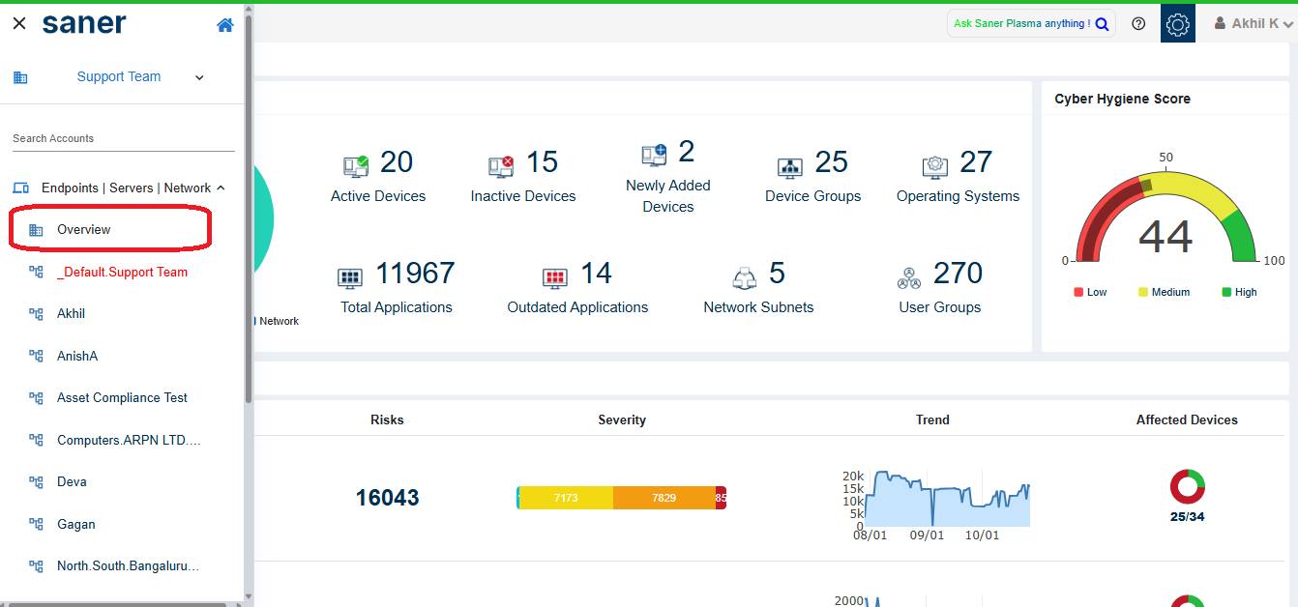This screenshot has width=1298, height=607.
Task: Toggle the High legend item
Action: point(1239,292)
